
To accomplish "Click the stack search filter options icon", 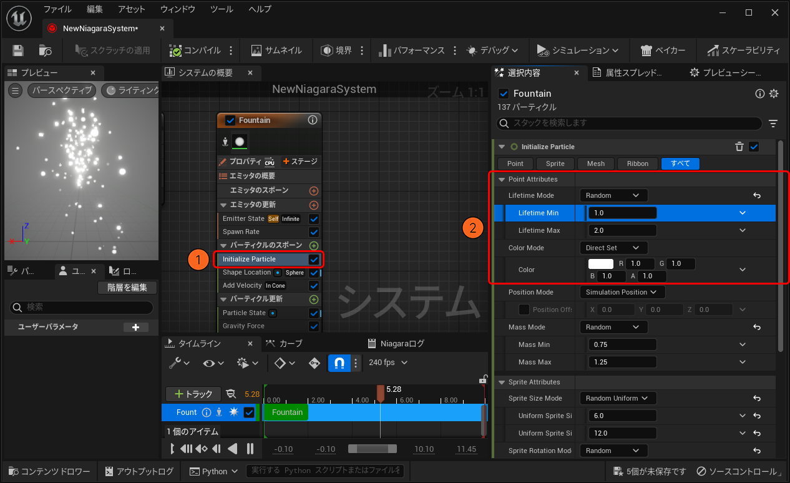I will 773,124.
